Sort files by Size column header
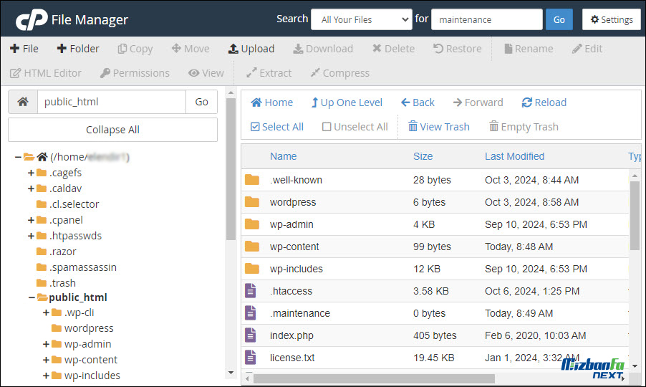Screen dimensions: 646x387 point(423,156)
